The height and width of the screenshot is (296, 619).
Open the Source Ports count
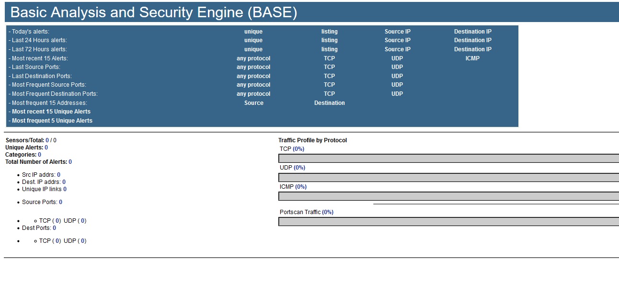60,202
